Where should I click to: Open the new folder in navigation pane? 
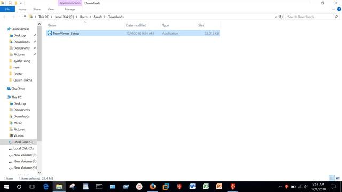point(17,67)
